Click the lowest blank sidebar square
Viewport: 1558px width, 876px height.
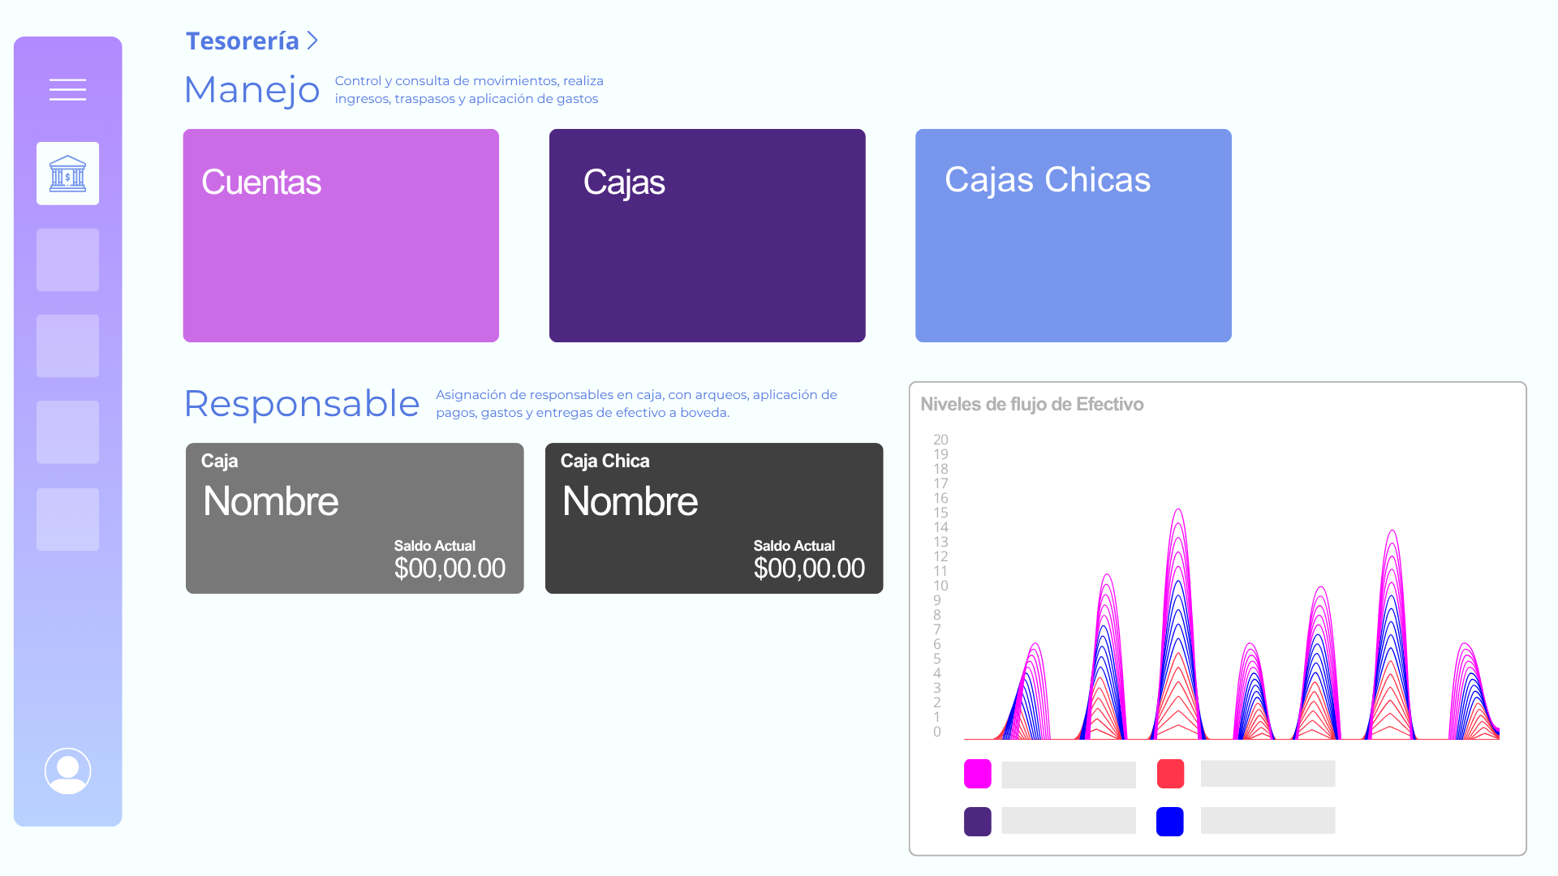tap(67, 519)
